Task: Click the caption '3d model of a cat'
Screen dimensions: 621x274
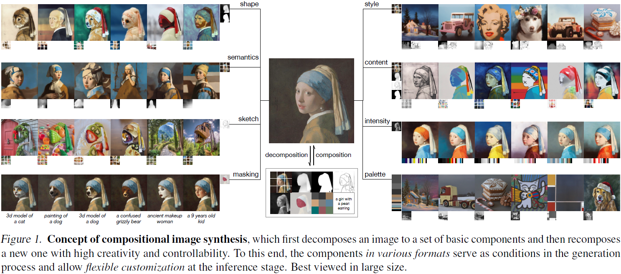Action: click(20, 218)
